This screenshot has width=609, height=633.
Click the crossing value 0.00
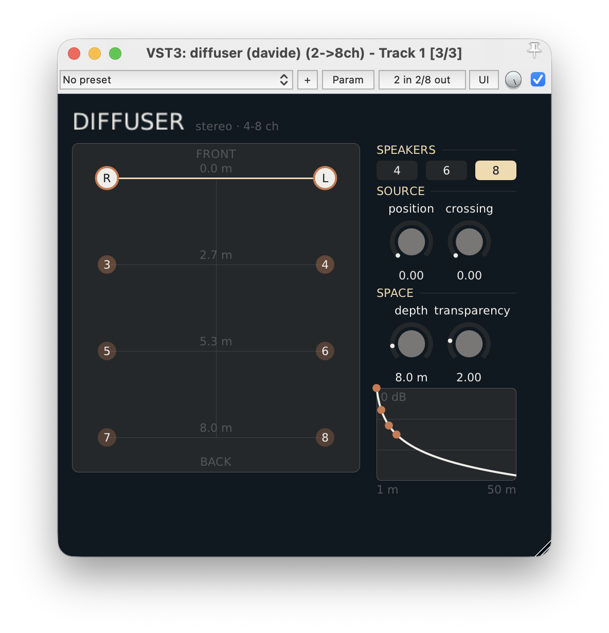click(470, 275)
